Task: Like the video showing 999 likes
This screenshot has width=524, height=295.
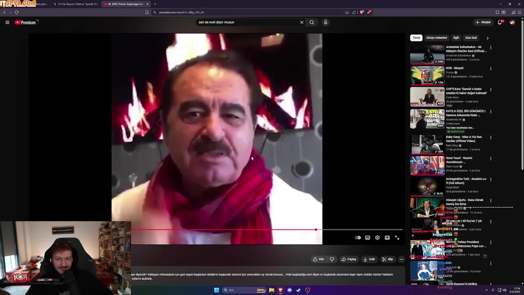Action: tap(318, 259)
